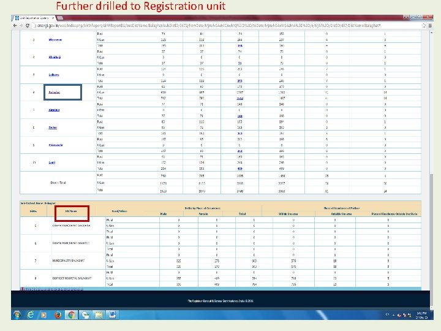Click the Registrar General & Census Commissioner footer text

[x=221, y=301]
